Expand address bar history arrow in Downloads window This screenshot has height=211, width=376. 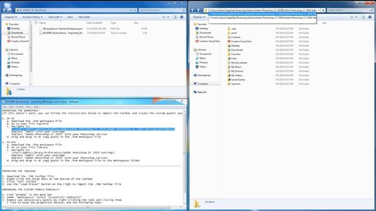tap(130, 10)
